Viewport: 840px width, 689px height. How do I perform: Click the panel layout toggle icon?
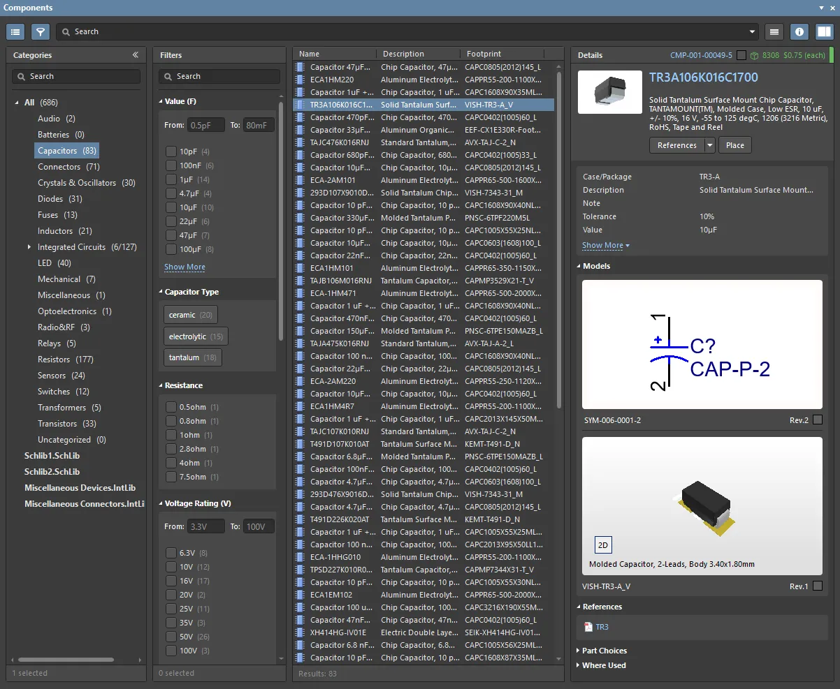(824, 31)
